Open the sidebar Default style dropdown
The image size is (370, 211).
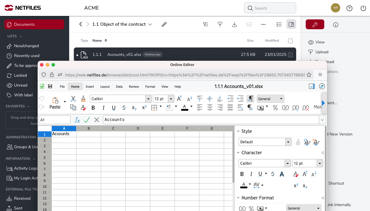tap(288, 142)
